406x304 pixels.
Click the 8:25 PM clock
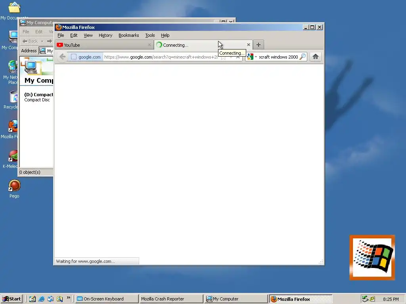(391, 299)
